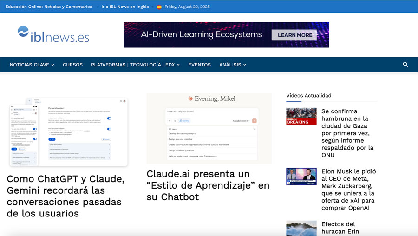Image resolution: width=418 pixels, height=236 pixels.
Task: Click Learn More on the banner ad
Action: [x=294, y=35]
